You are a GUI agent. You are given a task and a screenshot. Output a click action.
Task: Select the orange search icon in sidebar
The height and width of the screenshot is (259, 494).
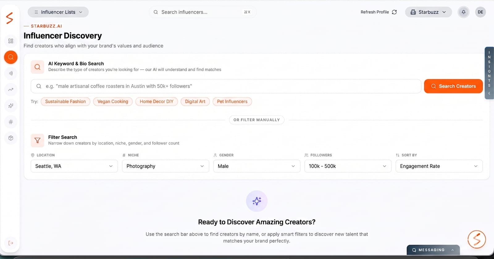point(10,57)
